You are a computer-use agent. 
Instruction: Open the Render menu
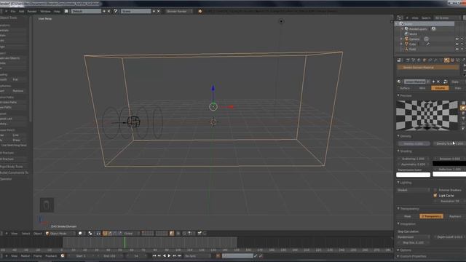point(32,12)
